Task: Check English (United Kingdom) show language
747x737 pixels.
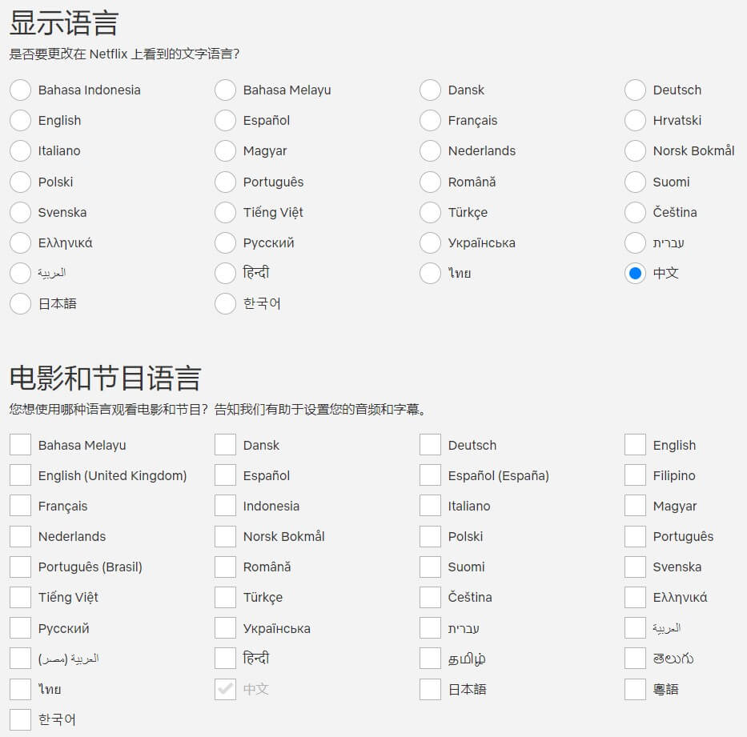Action: [x=21, y=475]
